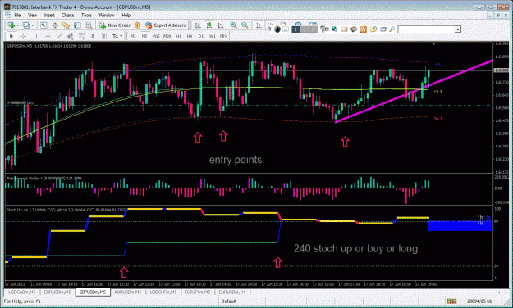This screenshot has height=308, width=513.
Task: Select the Vertical Line drawing tool
Action: (x=36, y=36)
